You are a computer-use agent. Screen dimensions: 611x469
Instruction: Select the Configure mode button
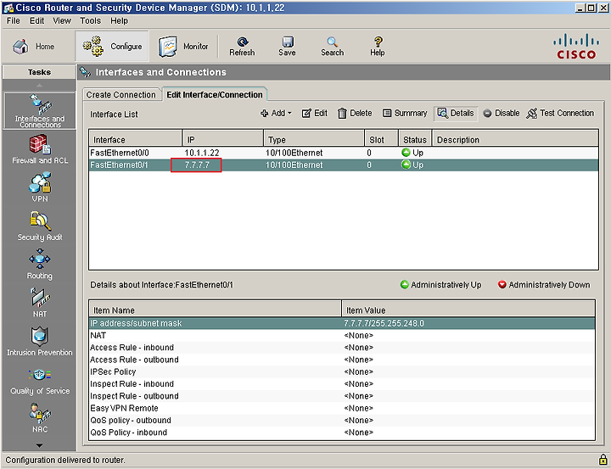click(112, 47)
